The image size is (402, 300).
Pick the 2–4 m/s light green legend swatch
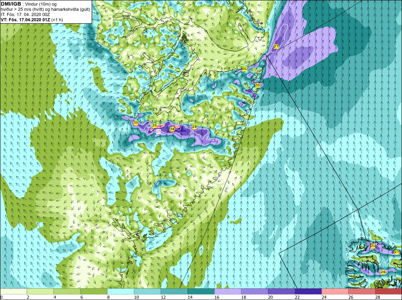pos(40,292)
